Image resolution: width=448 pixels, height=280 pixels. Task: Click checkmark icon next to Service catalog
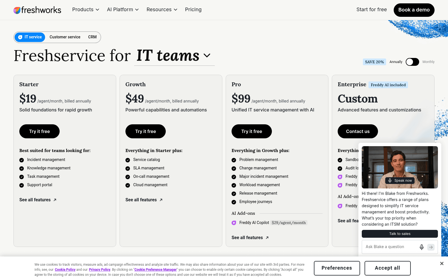coord(128,160)
